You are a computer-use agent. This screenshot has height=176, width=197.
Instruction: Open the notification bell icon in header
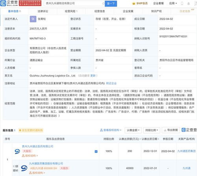pyautogui.click(x=188, y=4)
